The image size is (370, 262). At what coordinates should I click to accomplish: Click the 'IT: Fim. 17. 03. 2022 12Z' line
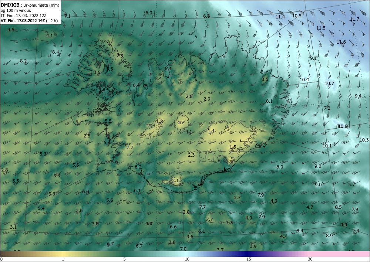[x=23, y=16]
